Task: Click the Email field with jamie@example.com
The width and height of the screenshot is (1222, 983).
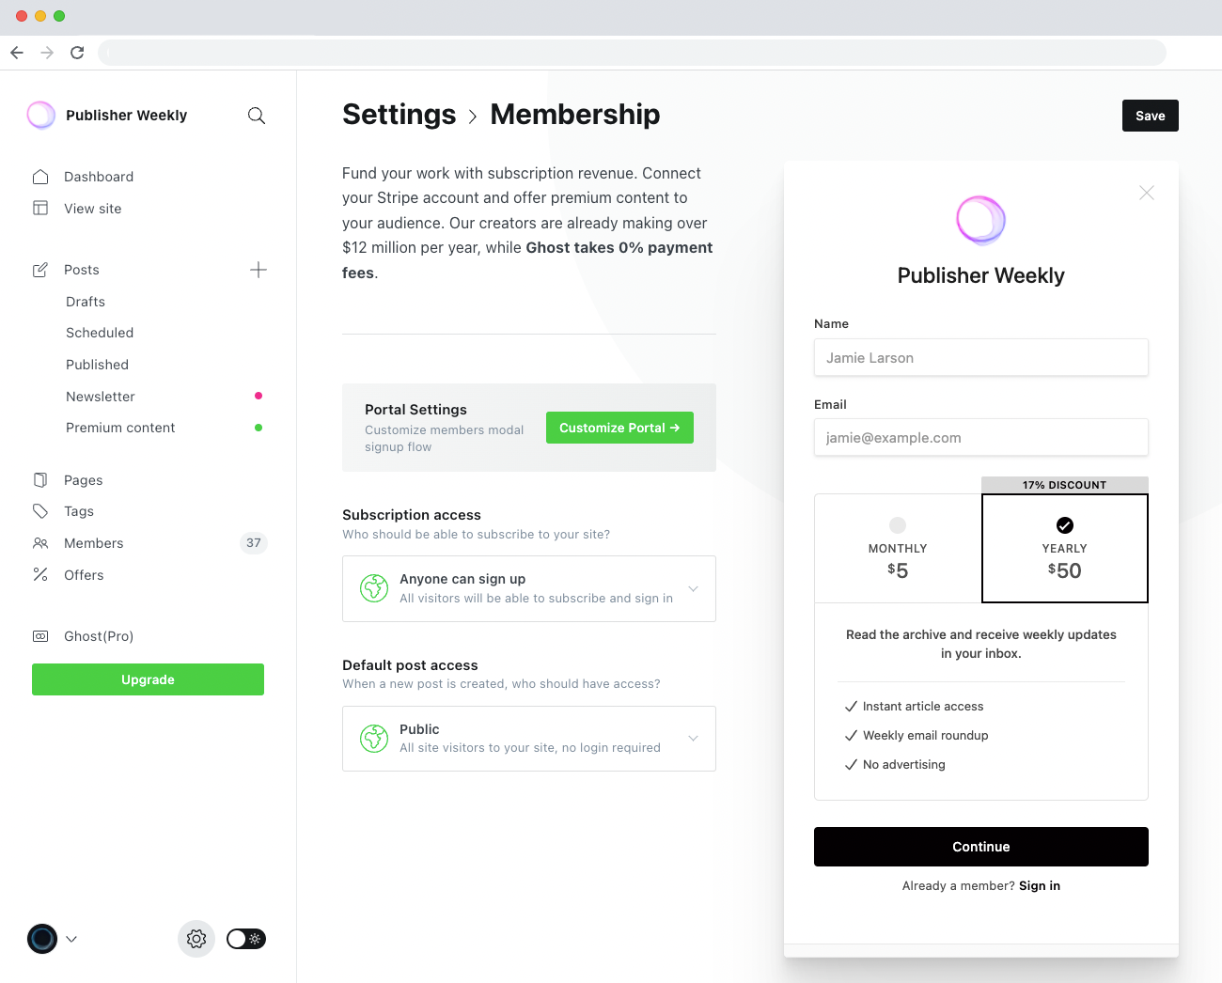Action: [x=981, y=437]
